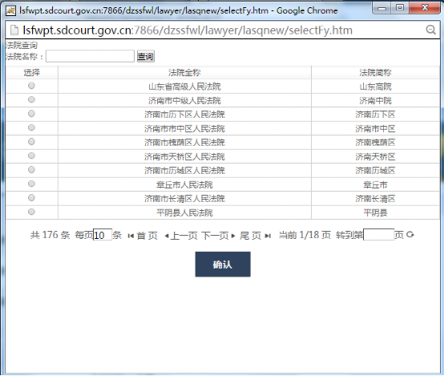
Task: Click the URL address bar text
Action: click(x=188, y=30)
